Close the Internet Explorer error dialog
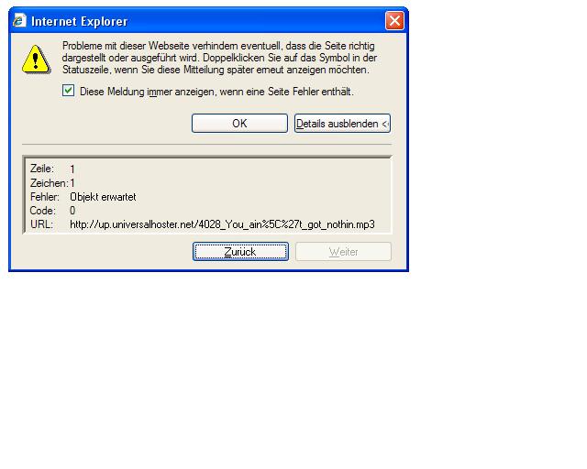The image size is (587, 469). tap(394, 21)
